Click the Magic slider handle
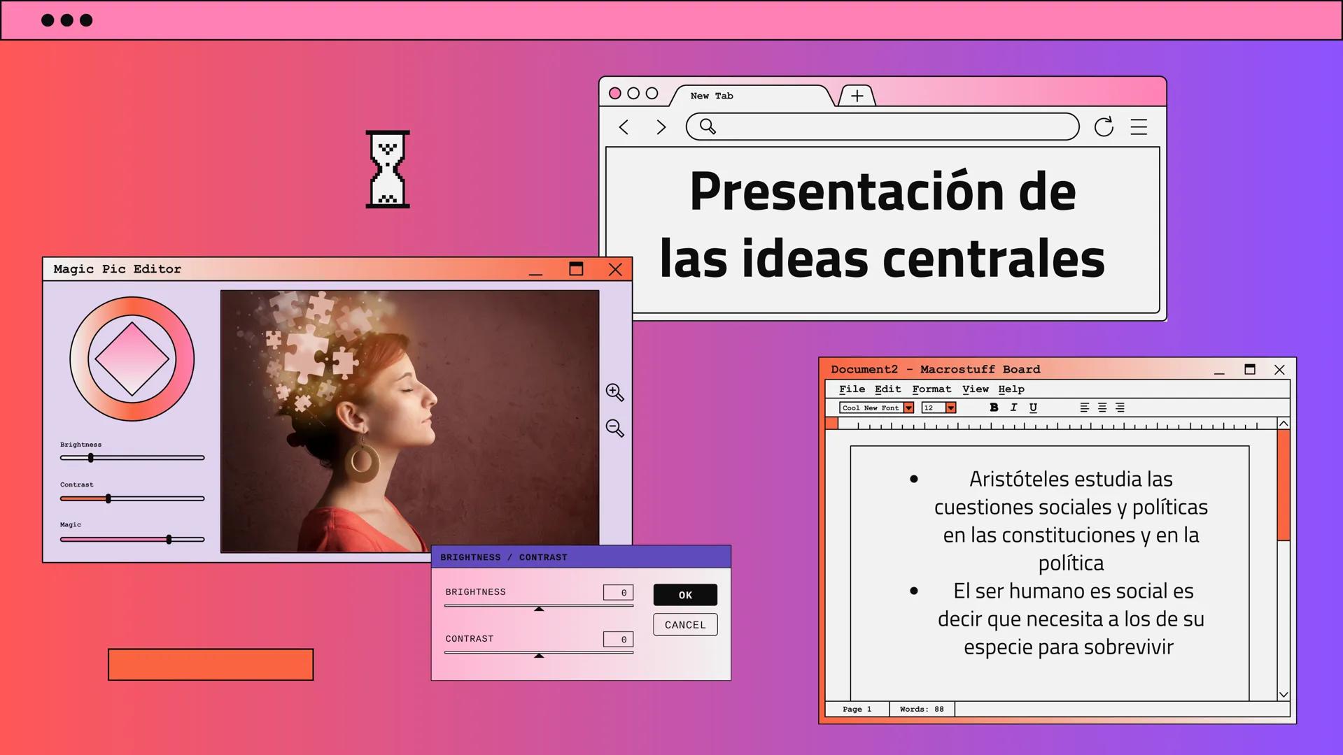 coord(169,539)
